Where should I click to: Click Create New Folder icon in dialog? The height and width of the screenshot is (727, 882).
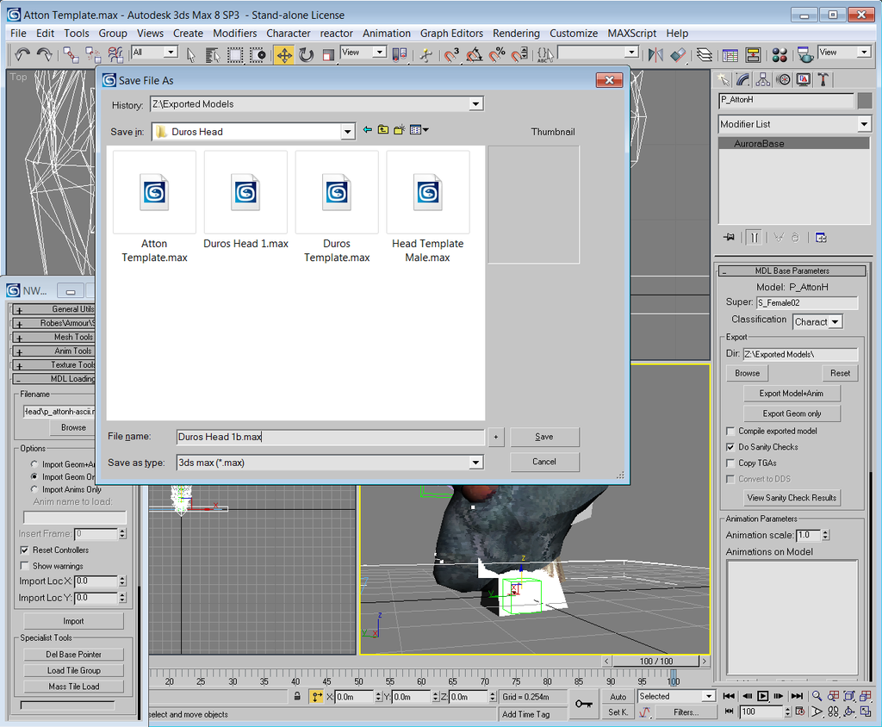(400, 130)
